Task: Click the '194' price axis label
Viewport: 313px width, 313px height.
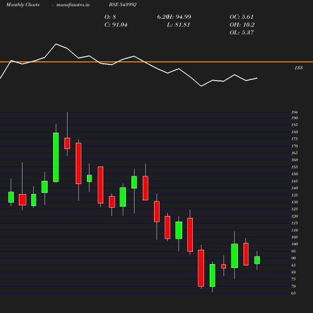Action: click(x=294, y=113)
